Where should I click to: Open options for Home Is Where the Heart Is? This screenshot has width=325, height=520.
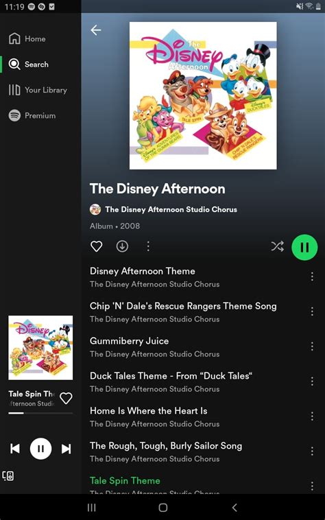click(x=312, y=416)
